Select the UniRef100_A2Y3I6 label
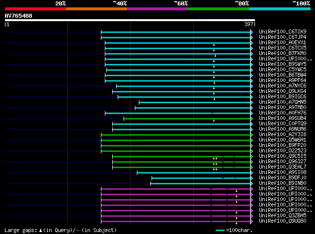The width and height of the screenshot is (315, 234). click(283, 135)
